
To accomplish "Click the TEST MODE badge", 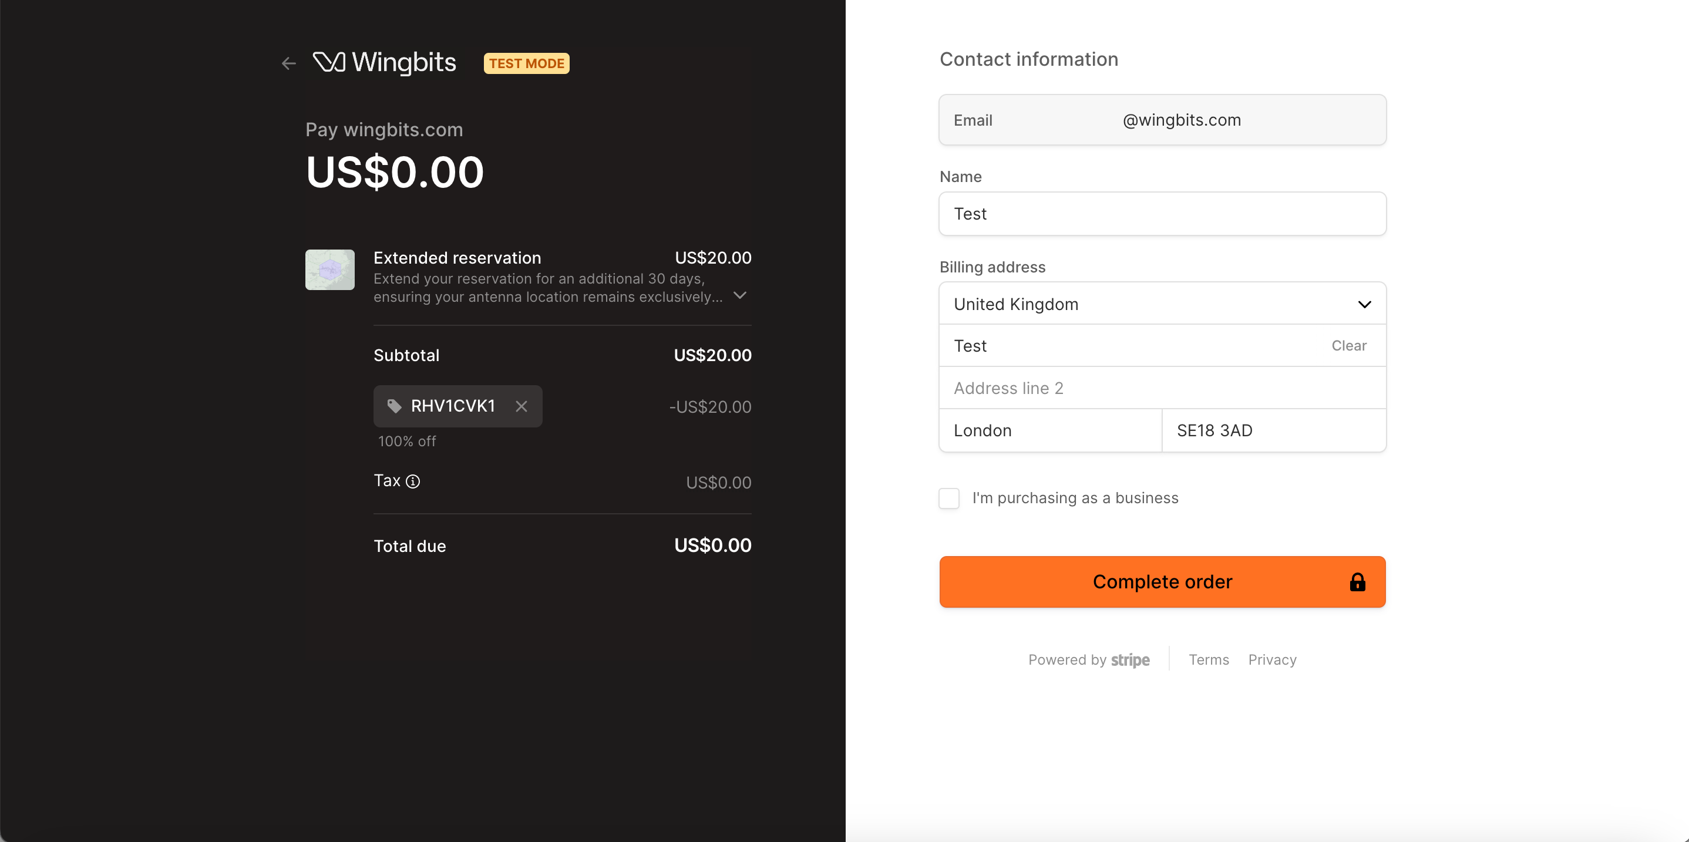I will click(x=527, y=63).
